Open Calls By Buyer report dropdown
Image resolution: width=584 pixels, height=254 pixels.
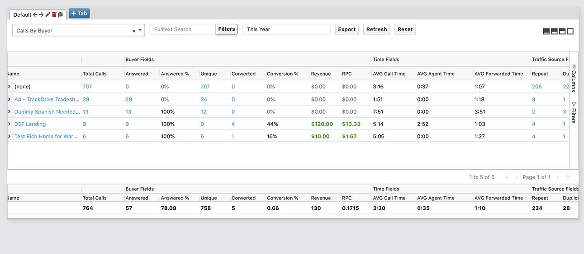pyautogui.click(x=79, y=30)
